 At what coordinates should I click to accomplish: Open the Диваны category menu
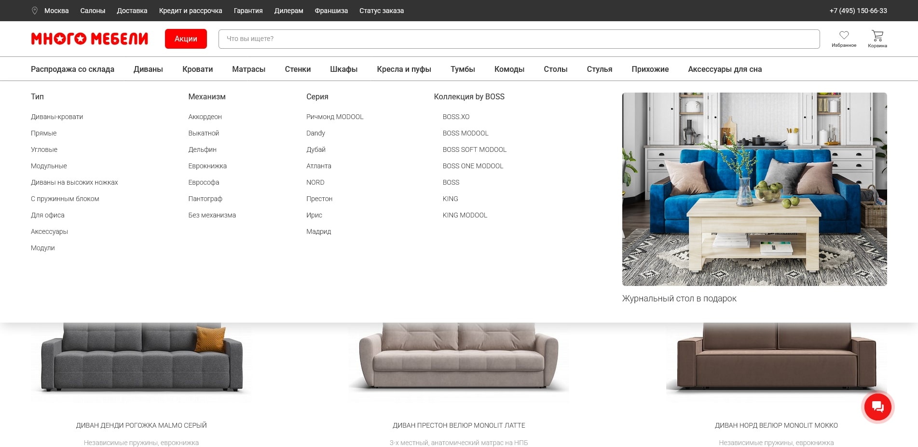(x=148, y=69)
